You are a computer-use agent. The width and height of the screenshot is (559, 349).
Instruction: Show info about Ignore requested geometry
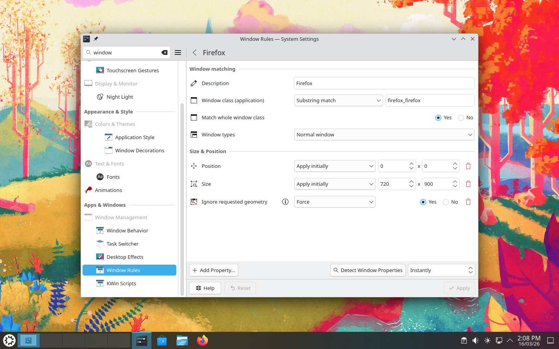[285, 202]
